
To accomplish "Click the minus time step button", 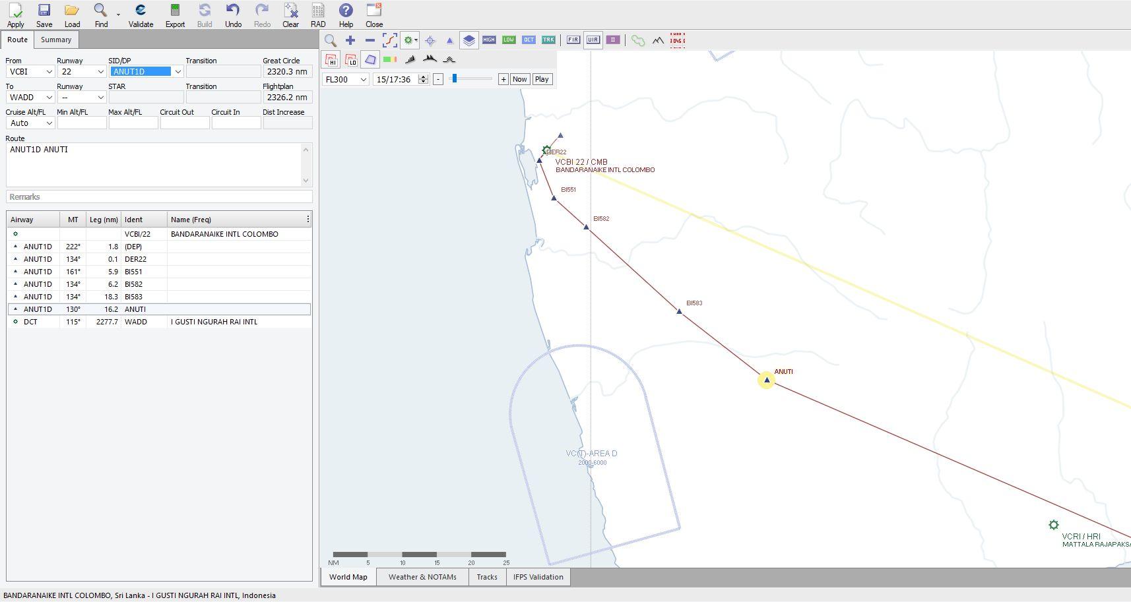I will (437, 79).
